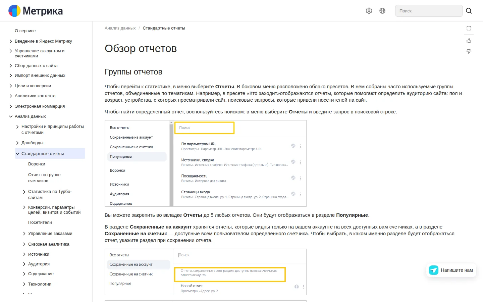Click the first reports search screenshot
This screenshot has height=302, width=483.
pyautogui.click(x=206, y=163)
